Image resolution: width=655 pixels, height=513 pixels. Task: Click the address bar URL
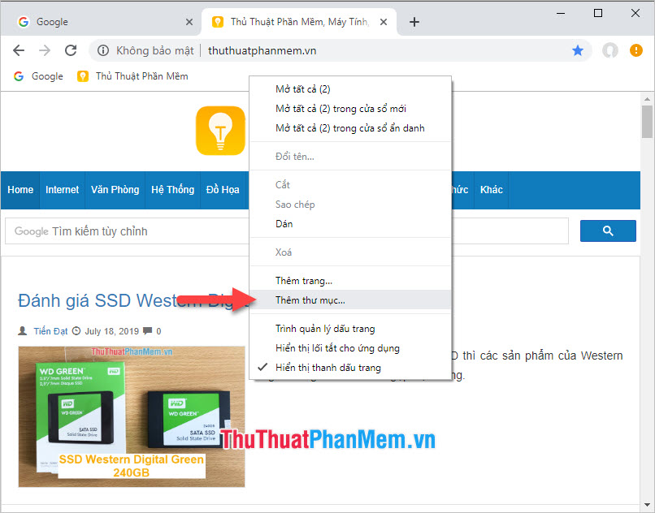click(262, 50)
